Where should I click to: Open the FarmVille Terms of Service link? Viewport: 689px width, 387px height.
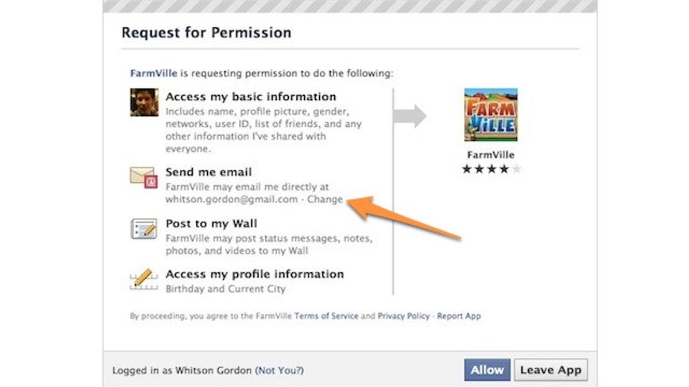(326, 316)
